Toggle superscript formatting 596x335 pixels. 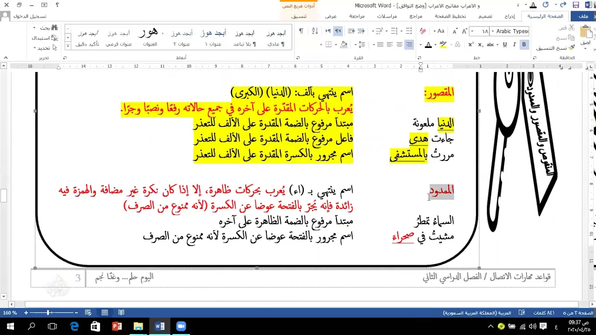[471, 45]
